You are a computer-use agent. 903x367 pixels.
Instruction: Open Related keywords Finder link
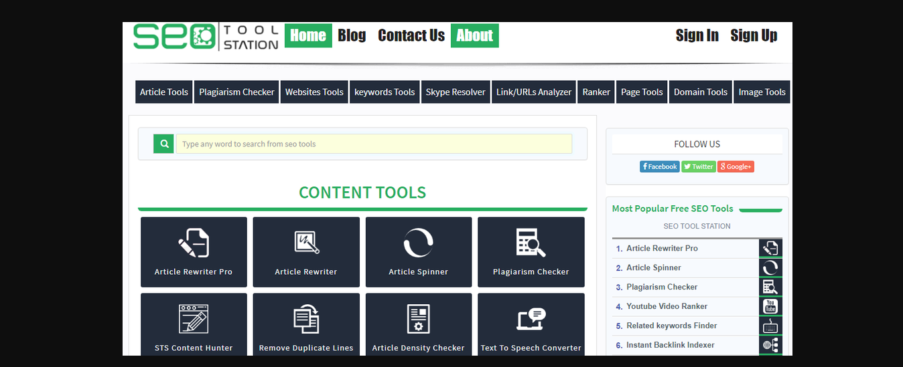672,326
